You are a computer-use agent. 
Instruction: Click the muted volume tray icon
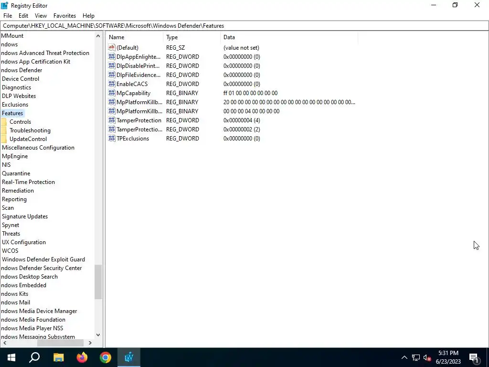pyautogui.click(x=427, y=357)
